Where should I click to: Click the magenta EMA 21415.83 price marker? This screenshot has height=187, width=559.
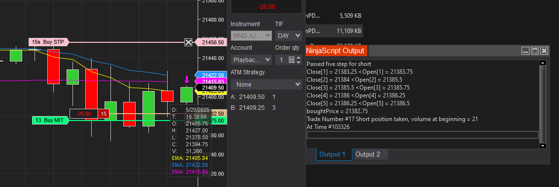point(211,81)
